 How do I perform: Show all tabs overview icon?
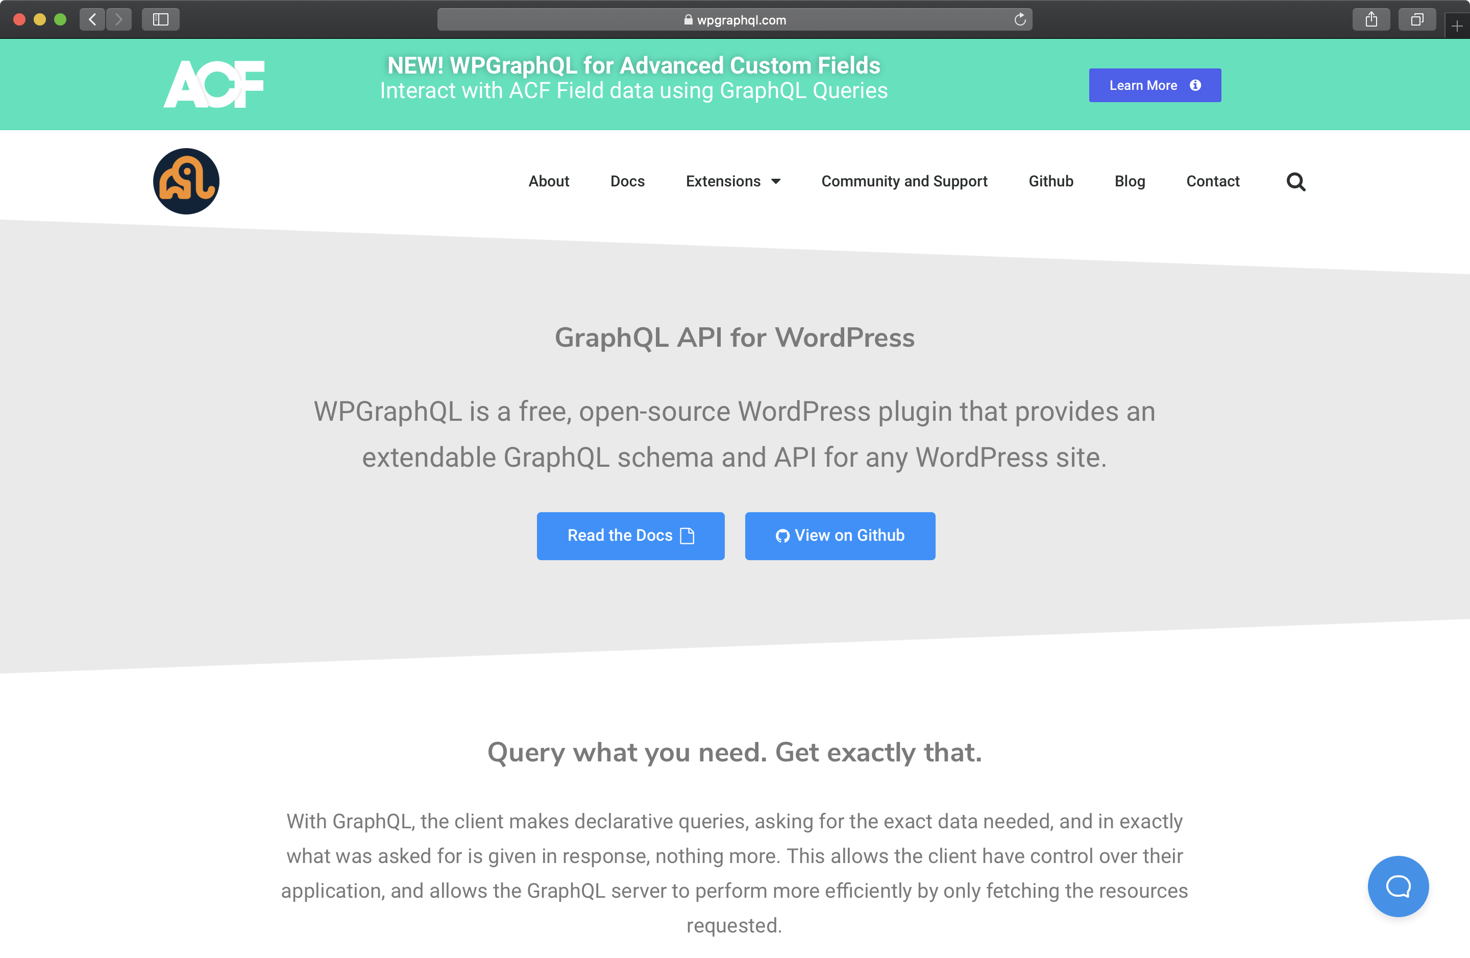(1417, 20)
